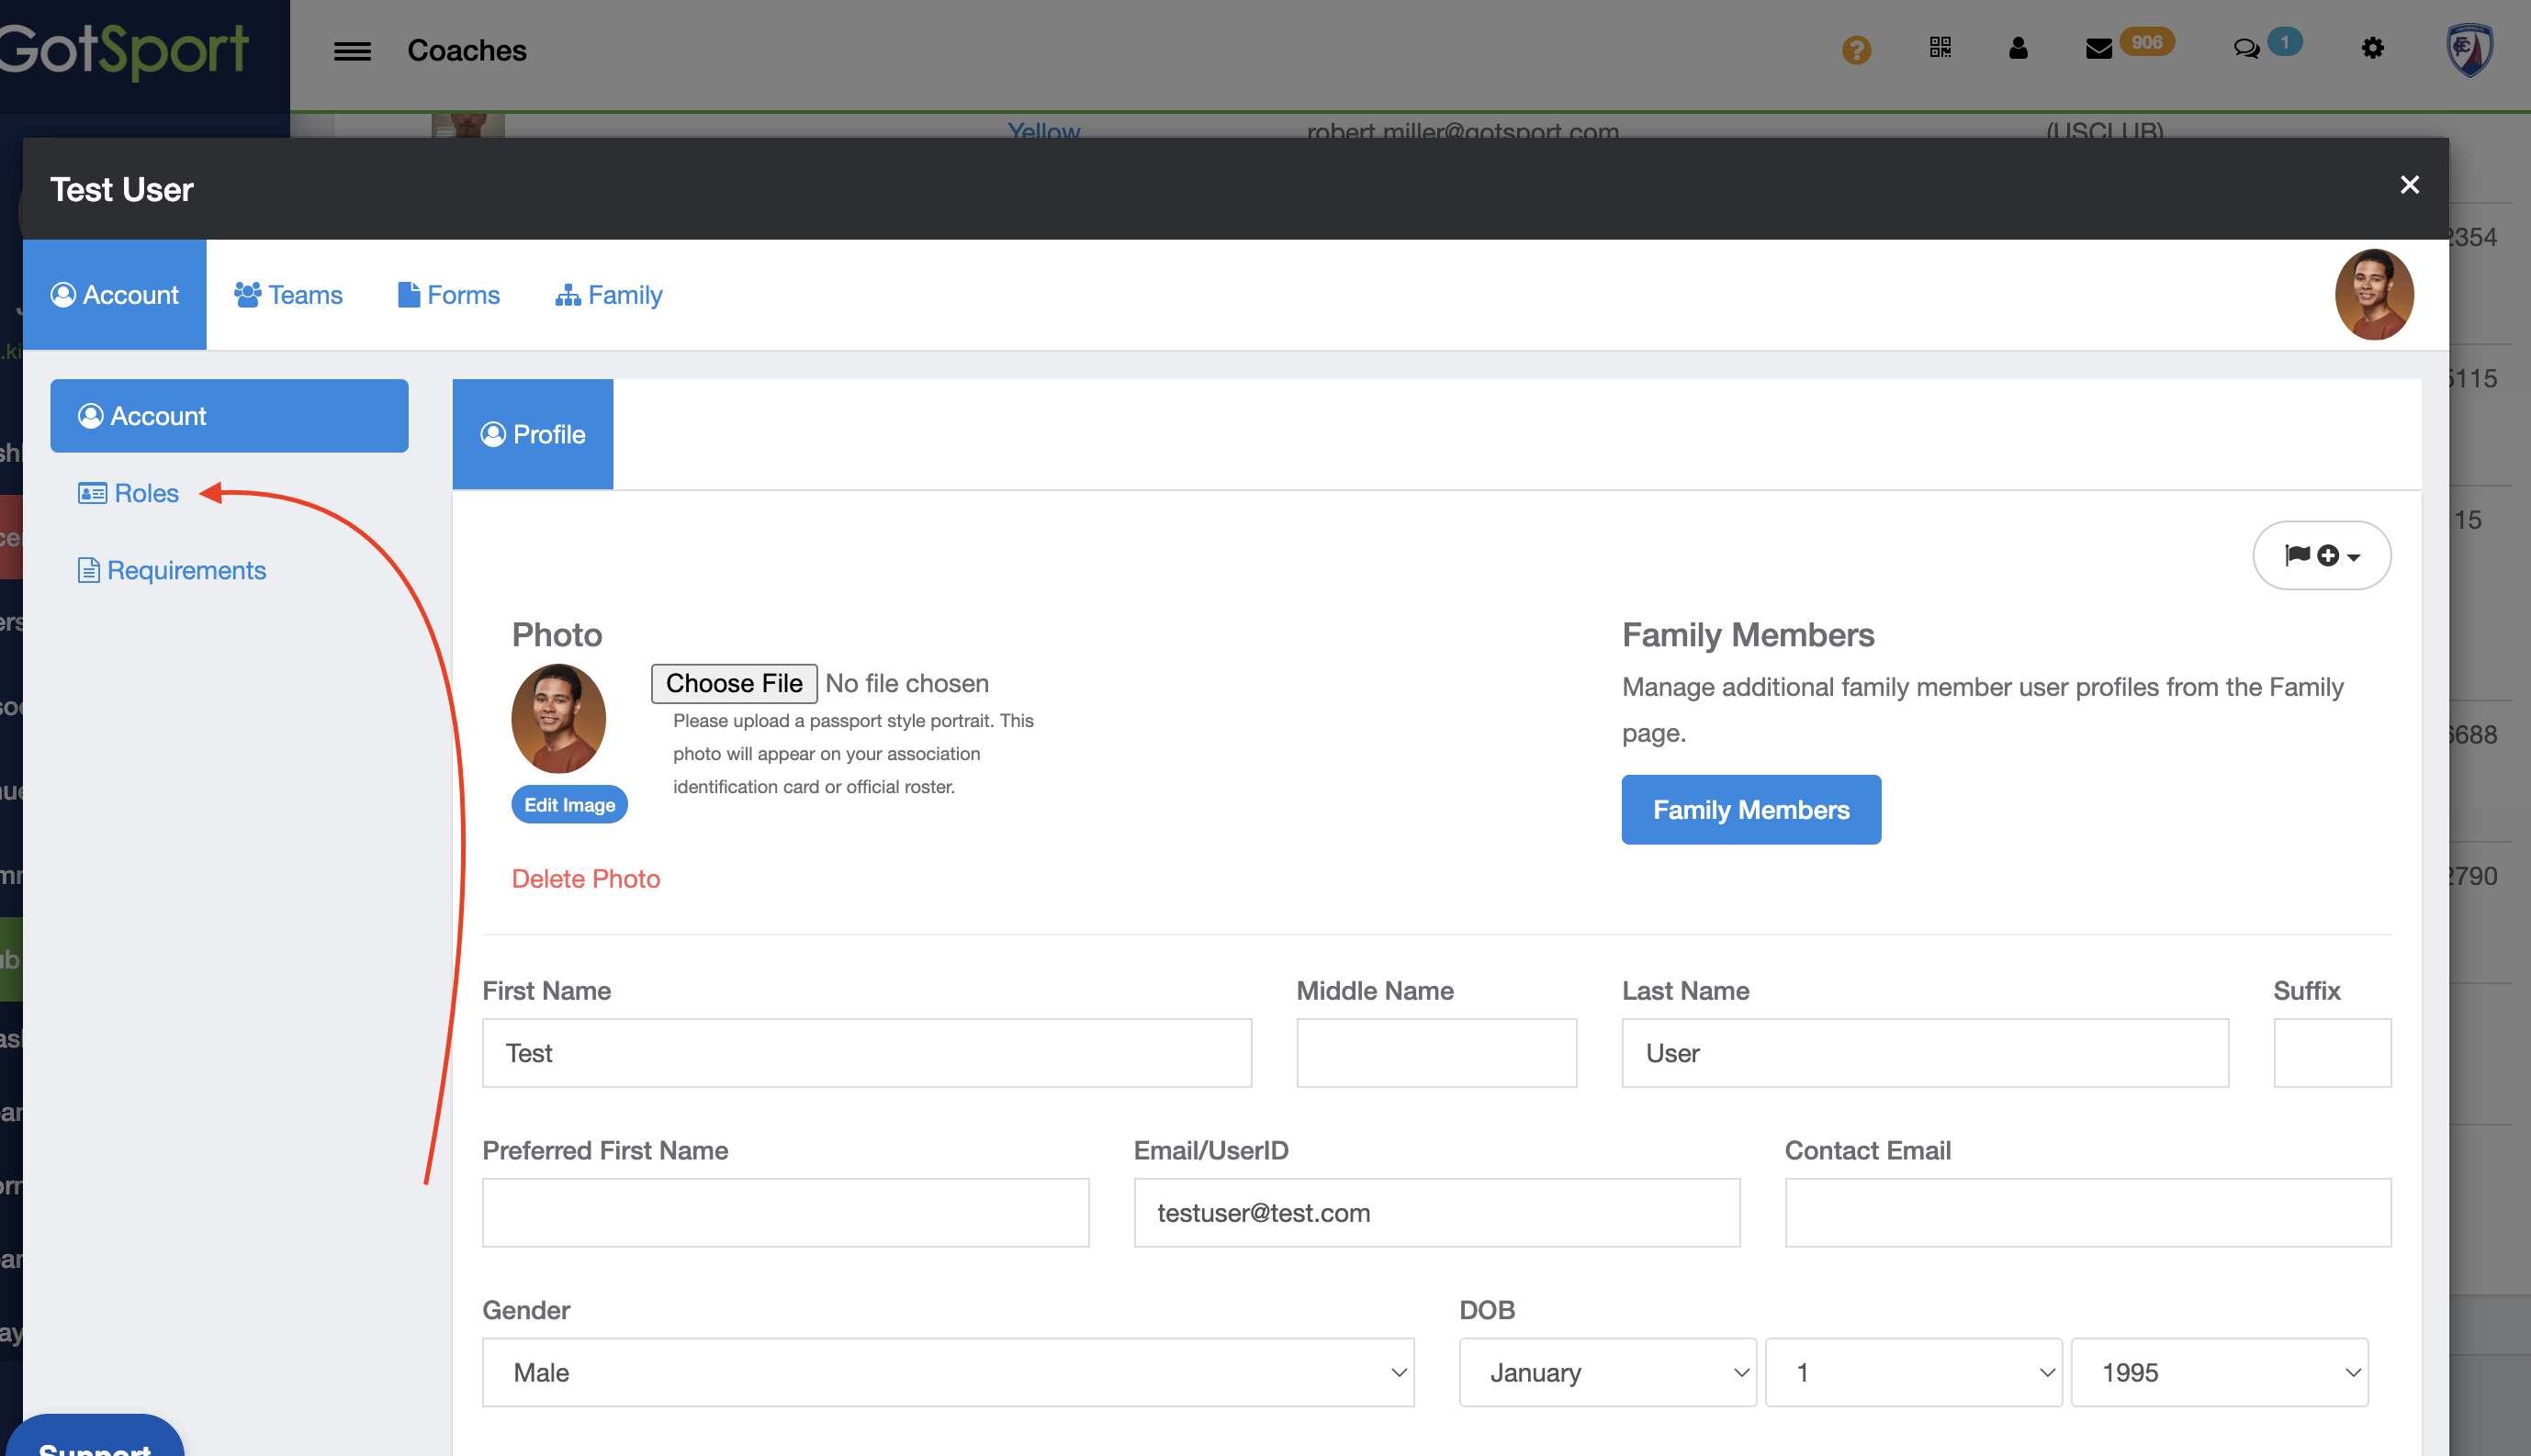Open the Gender dropdown
Viewport: 2531px width, 1456px height.
pos(948,1372)
